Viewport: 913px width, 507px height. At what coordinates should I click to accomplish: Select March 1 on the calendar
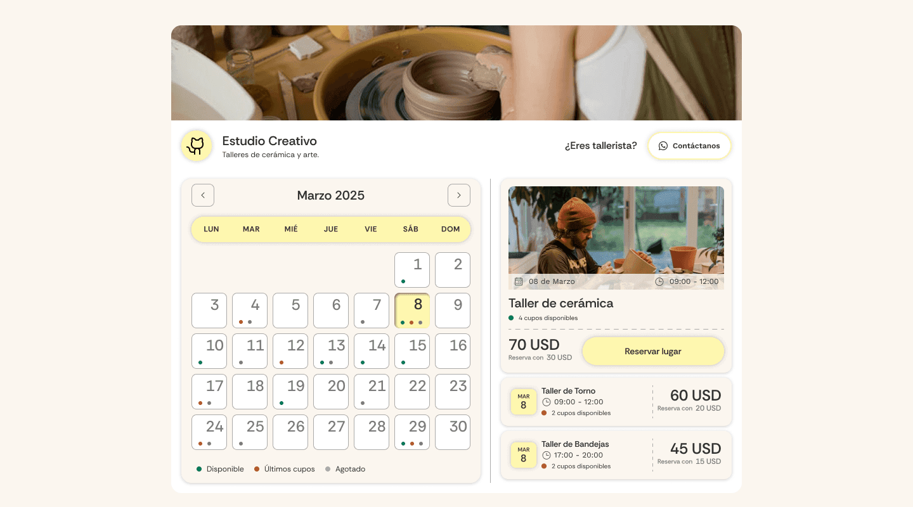pos(412,270)
